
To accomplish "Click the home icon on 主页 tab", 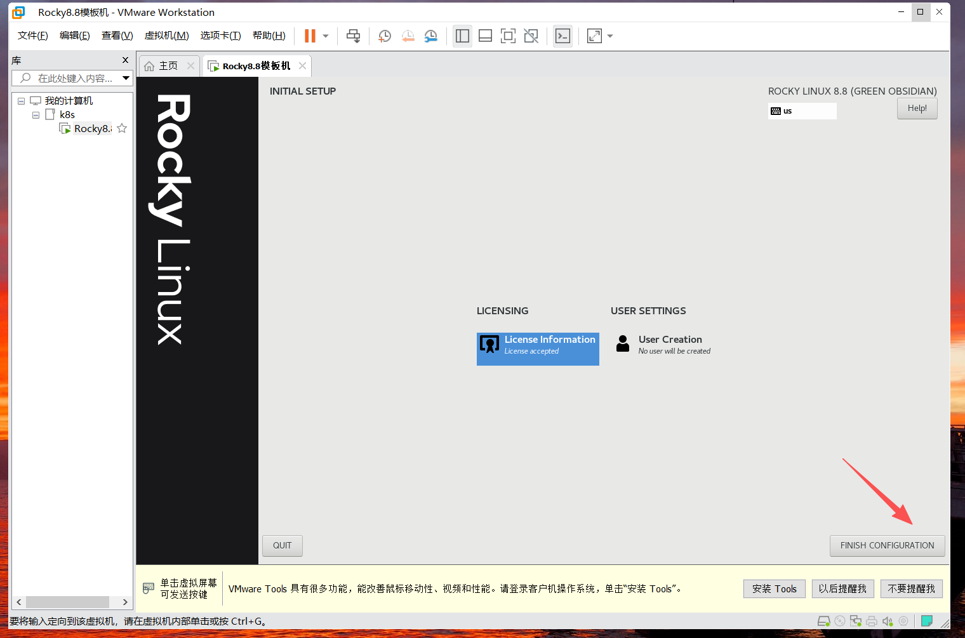I will (149, 66).
